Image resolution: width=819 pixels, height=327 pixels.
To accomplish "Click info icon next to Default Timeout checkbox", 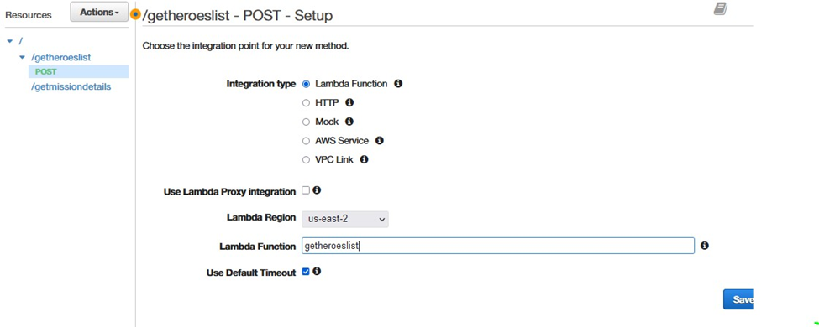I will [317, 271].
